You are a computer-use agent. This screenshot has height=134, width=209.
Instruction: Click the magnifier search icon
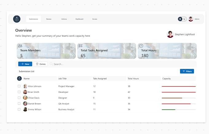pyautogui.click(x=51, y=64)
